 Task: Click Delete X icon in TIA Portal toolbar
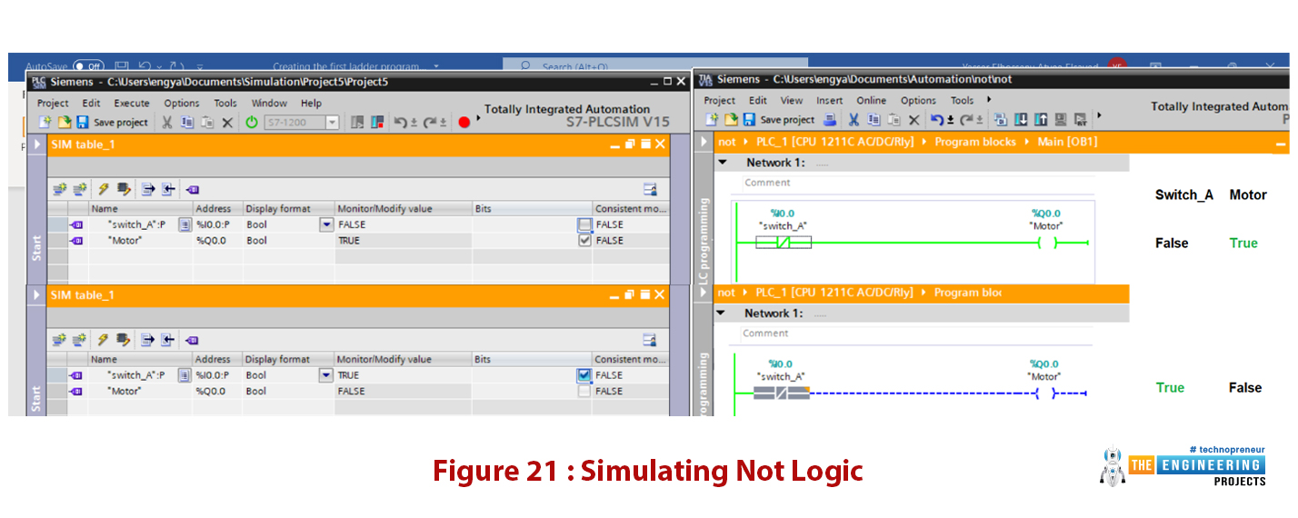pos(914,119)
